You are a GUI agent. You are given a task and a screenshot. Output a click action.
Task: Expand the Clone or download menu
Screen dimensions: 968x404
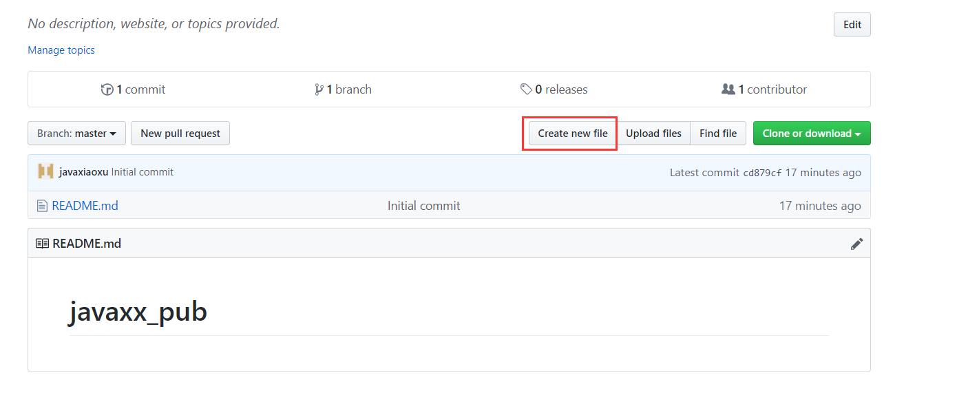click(812, 134)
